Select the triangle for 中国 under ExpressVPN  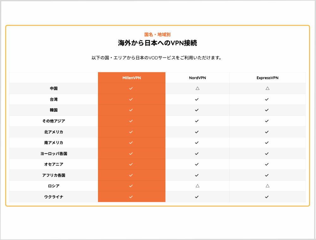coord(266,88)
